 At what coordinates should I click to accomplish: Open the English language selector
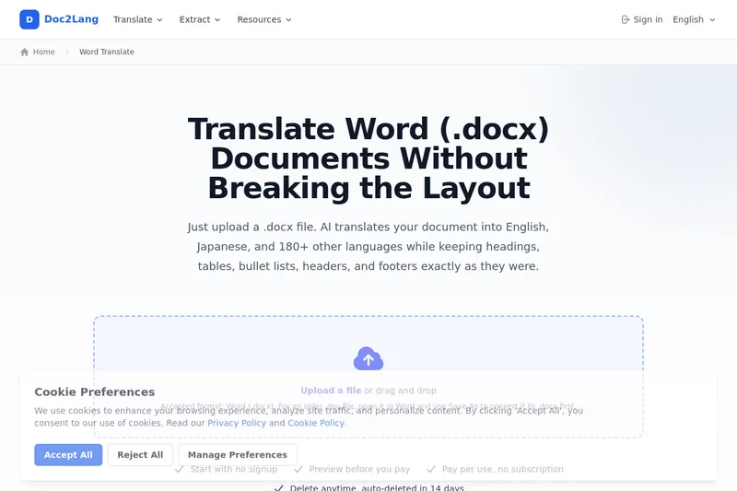point(694,19)
